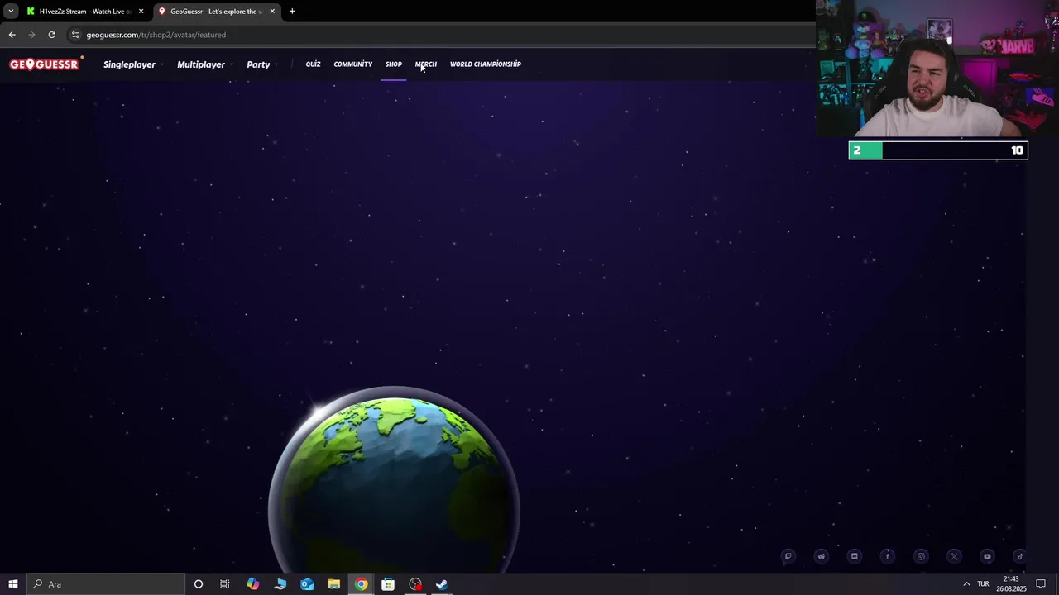
Task: Expand the Party dropdown menu
Action: tap(261, 64)
